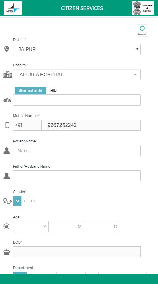
Task: Open the +91 country code box
Action: (27, 125)
